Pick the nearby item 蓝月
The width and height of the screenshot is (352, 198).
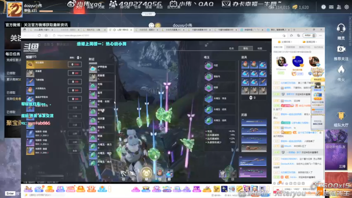click(102, 94)
